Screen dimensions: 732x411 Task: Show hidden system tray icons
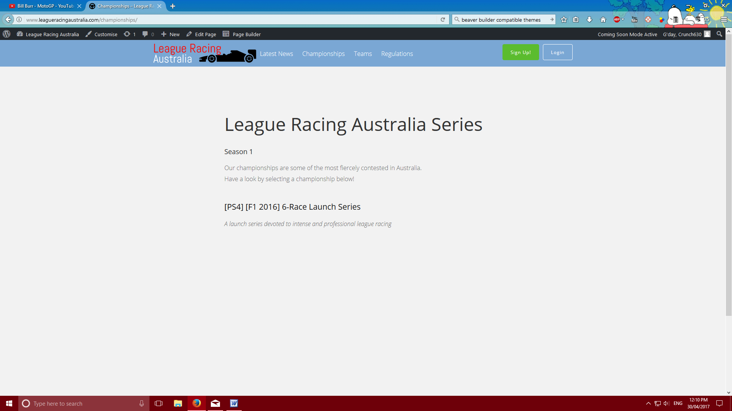coord(648,403)
